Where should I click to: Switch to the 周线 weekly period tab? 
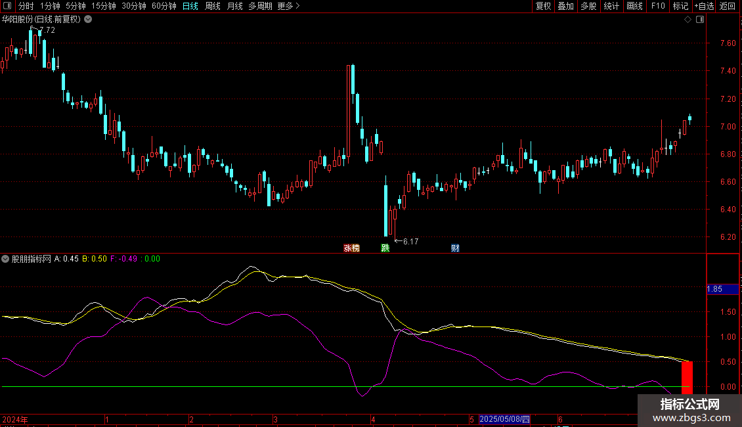[x=212, y=6]
